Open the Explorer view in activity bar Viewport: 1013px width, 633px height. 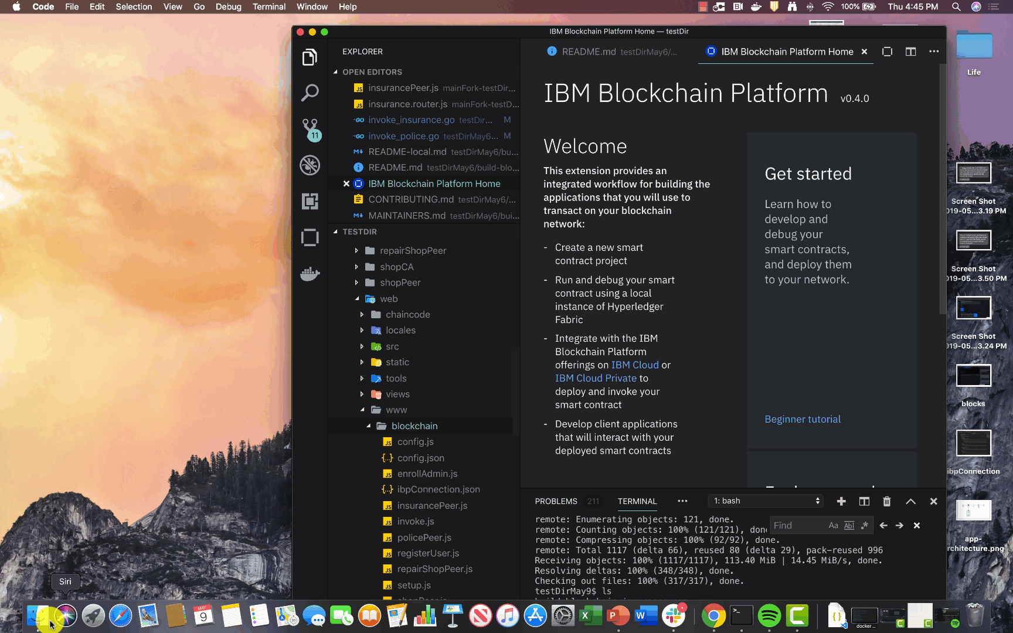pos(310,57)
